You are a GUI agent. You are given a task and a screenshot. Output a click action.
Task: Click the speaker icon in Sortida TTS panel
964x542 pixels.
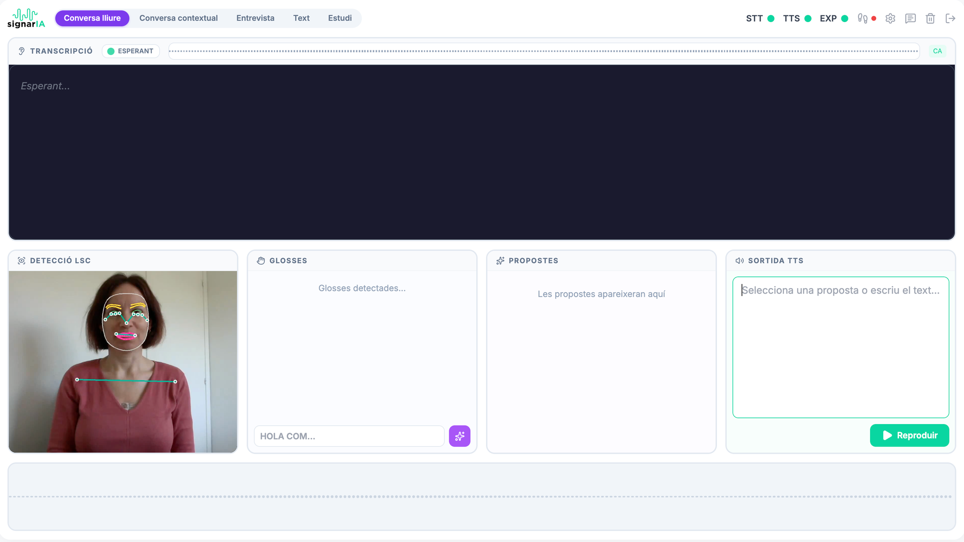tap(739, 260)
